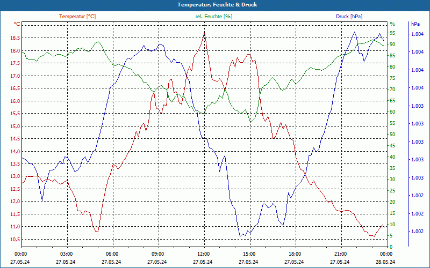Viewport: 430px width, 268px height.
Task: Click the green 75 humidity axis value
Action: point(392,78)
